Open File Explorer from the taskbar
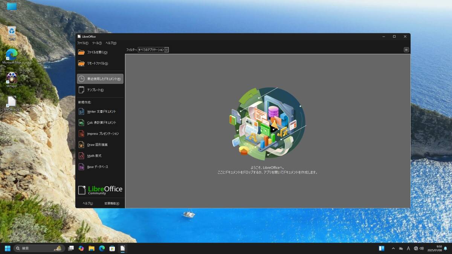 92,248
